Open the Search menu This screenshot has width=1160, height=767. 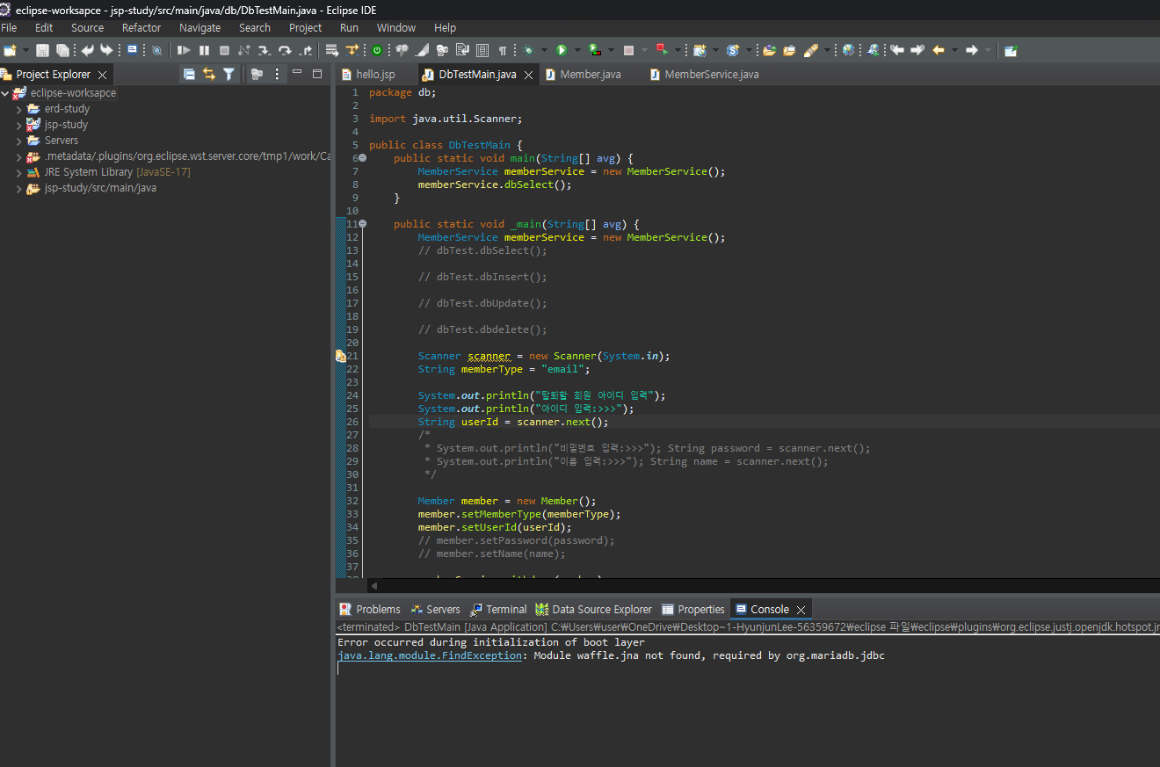(x=255, y=27)
